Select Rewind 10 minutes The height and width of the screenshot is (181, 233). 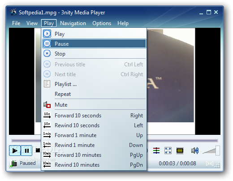[94, 164]
